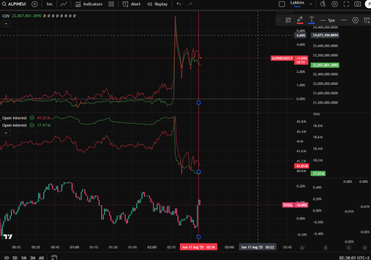Click the red Sun 17 Aug '25 02:36 label
This screenshot has height=260, width=371.
tap(198, 247)
